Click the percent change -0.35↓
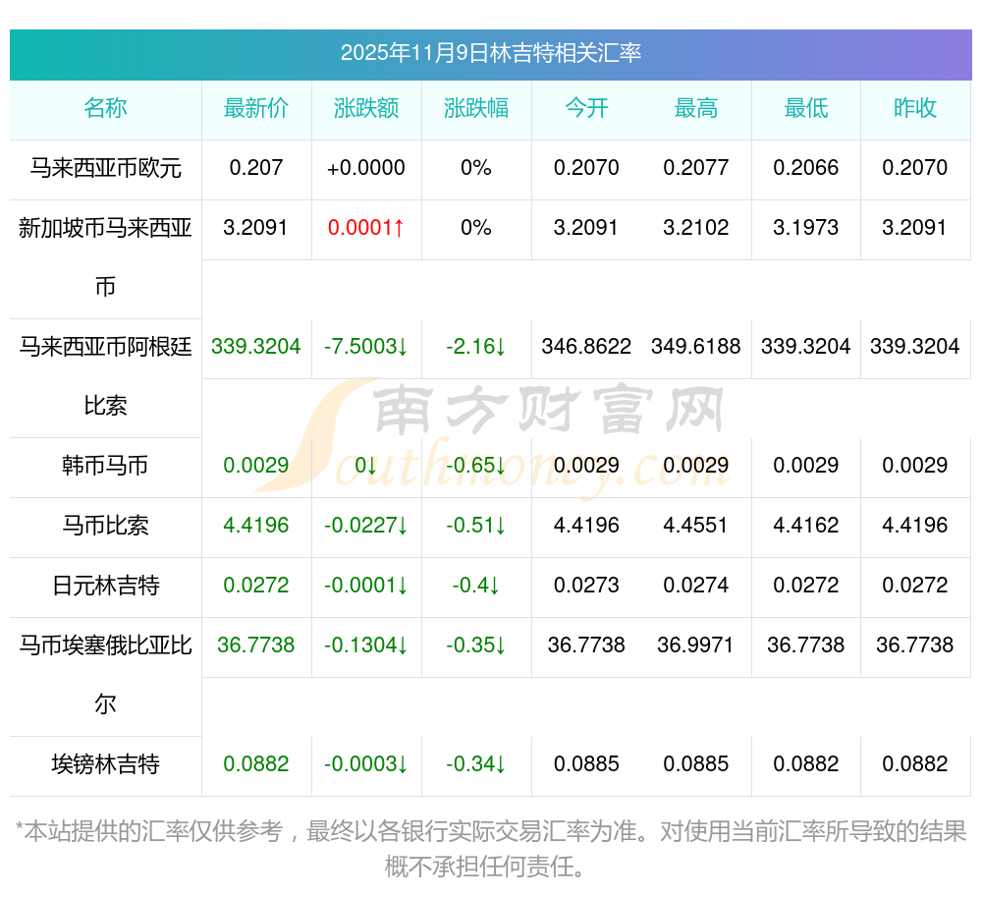 click(476, 645)
